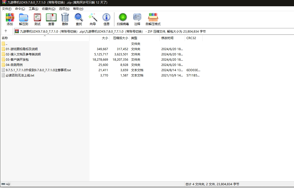This screenshot has width=294, height=188.
Task: Click the archive path address field
Action: tap(151, 31)
